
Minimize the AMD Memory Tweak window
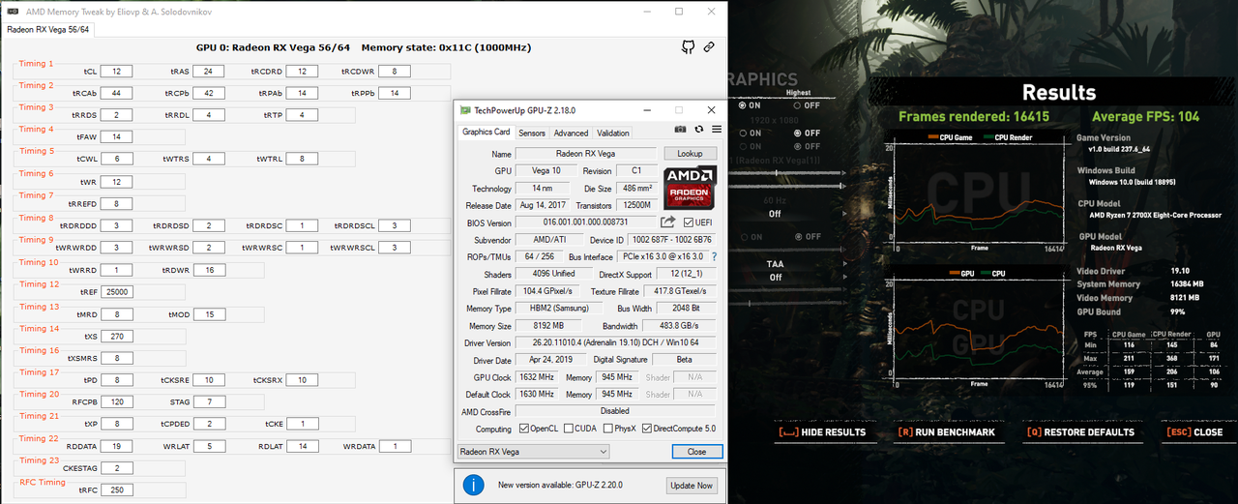(x=645, y=11)
